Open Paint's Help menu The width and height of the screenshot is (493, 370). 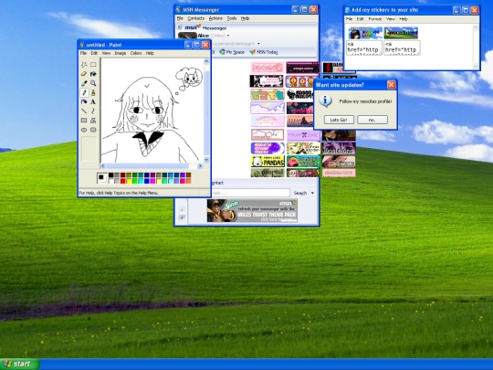click(x=150, y=53)
